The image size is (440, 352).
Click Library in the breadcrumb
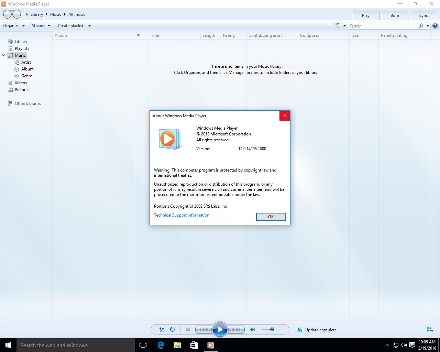coord(37,14)
